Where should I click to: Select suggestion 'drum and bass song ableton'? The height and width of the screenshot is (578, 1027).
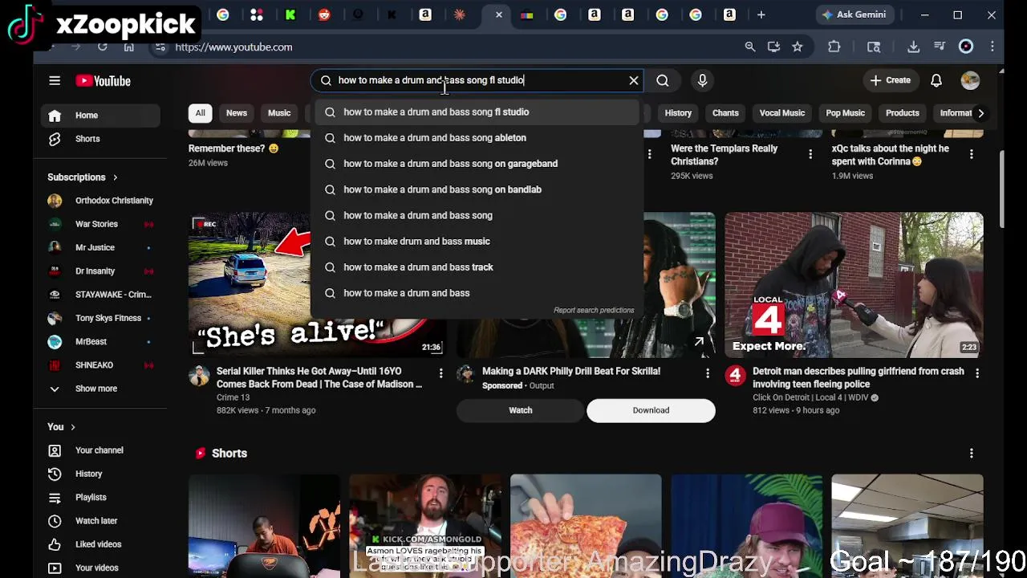[x=477, y=137]
